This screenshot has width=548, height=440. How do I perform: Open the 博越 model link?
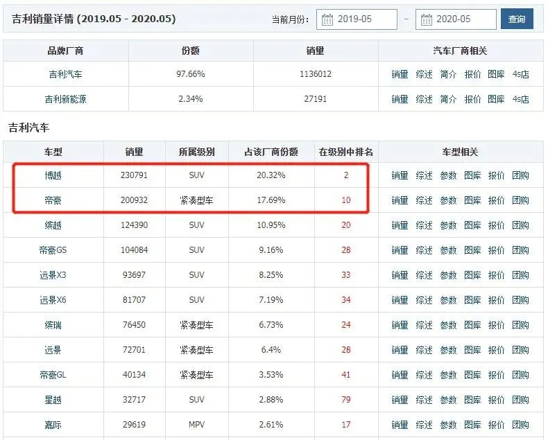point(53,175)
